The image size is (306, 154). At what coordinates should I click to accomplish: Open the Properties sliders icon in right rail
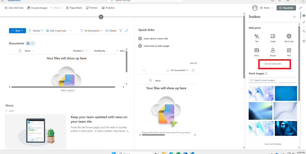pyautogui.click(x=304, y=22)
